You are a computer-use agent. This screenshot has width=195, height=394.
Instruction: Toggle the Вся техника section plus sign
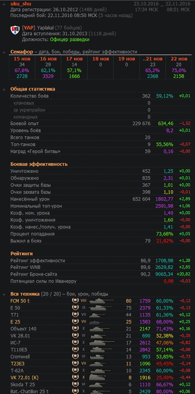click(4, 294)
